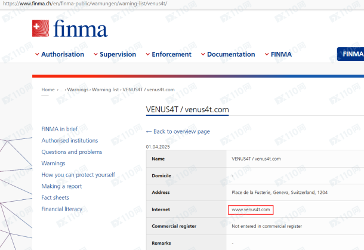Image resolution: width=364 pixels, height=250 pixels.
Task: Open Warnings in the breadcrumb
Action: point(78,89)
